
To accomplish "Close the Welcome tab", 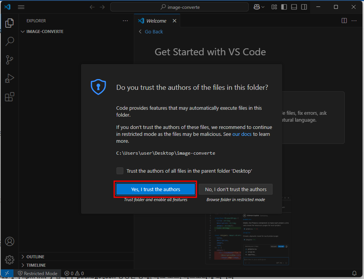I will coord(175,21).
